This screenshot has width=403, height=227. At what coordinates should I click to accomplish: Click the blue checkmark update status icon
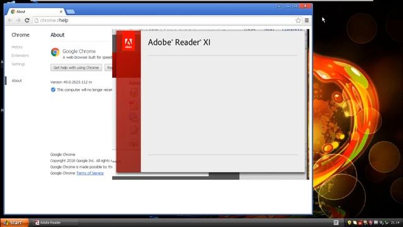(x=53, y=90)
